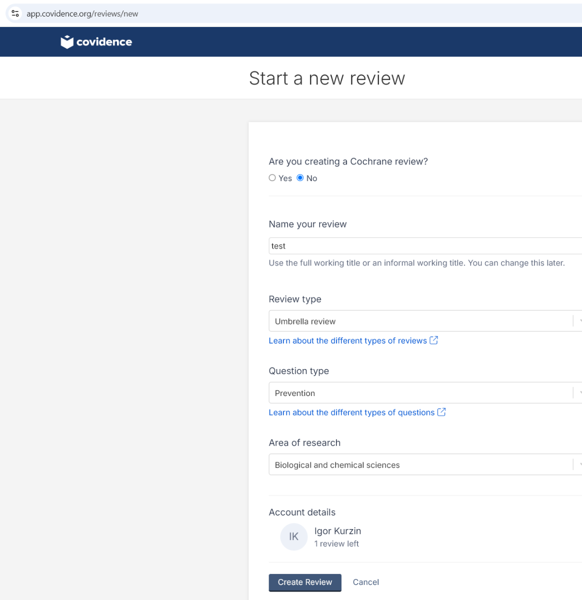Select the No radio button
Screen dimensions: 582x600
(x=300, y=178)
